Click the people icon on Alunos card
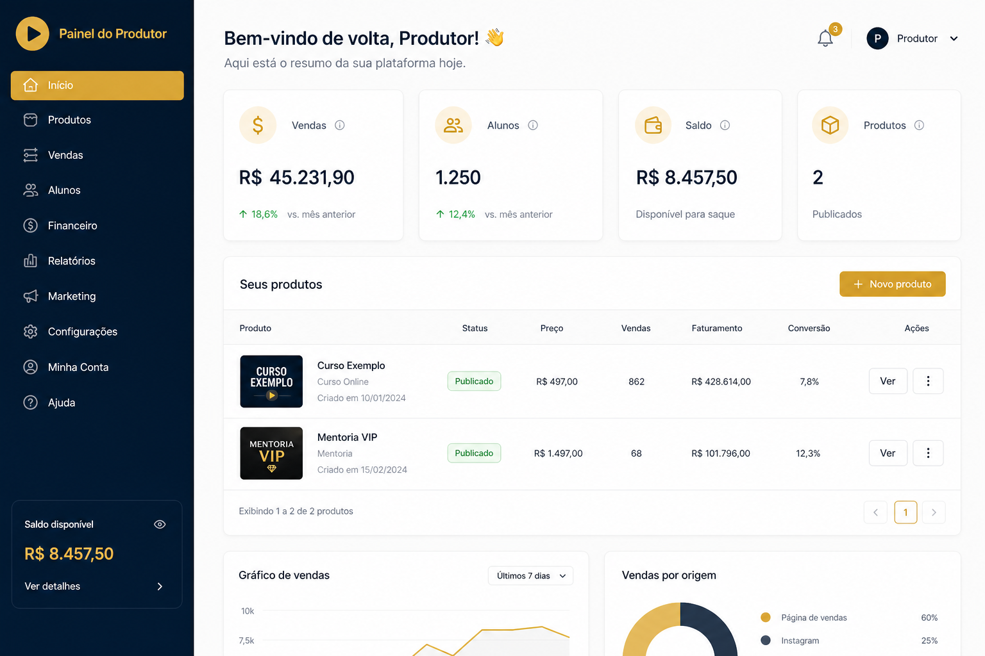 [453, 125]
